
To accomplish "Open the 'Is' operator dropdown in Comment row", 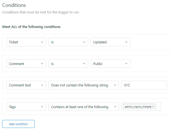I will (x=68, y=64).
